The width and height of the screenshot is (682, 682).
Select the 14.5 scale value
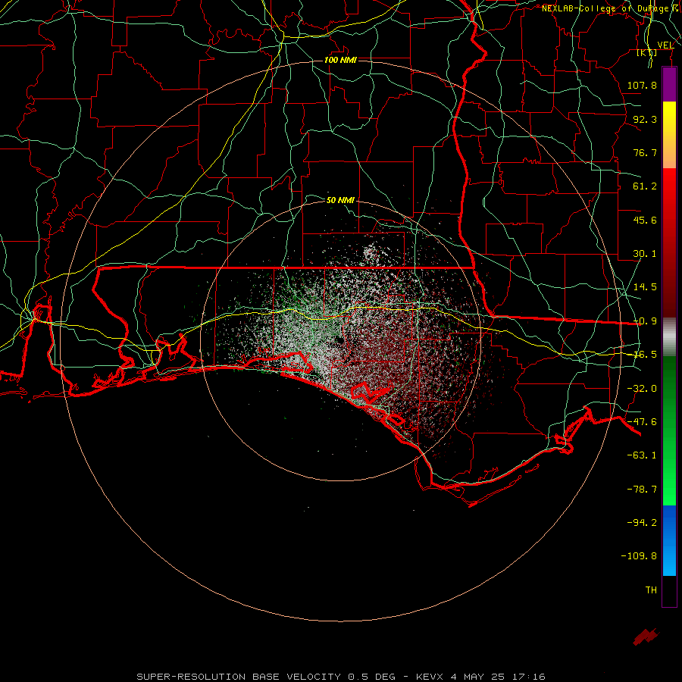[645, 287]
